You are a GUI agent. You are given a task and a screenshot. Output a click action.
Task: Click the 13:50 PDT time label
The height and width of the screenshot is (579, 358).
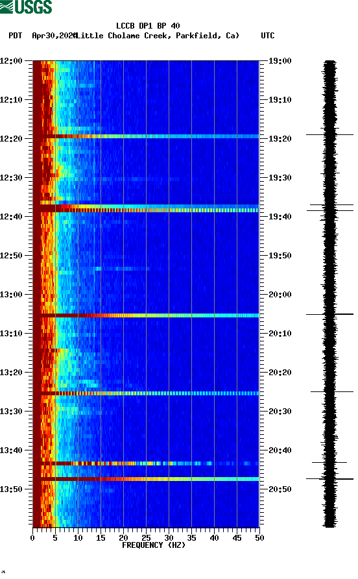[x=12, y=489]
